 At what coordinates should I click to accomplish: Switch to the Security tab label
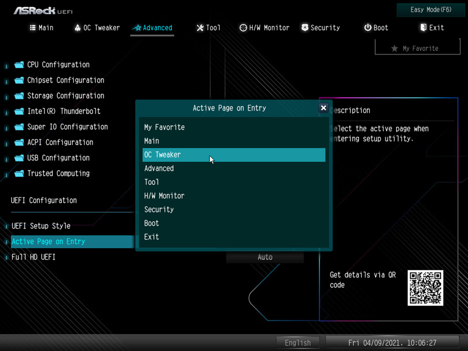pos(325,27)
